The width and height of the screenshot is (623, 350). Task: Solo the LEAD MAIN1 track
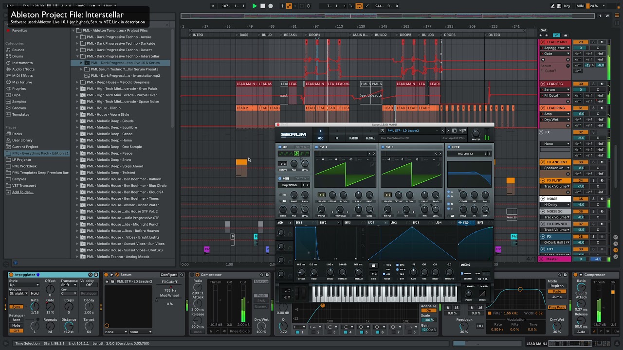click(x=593, y=42)
